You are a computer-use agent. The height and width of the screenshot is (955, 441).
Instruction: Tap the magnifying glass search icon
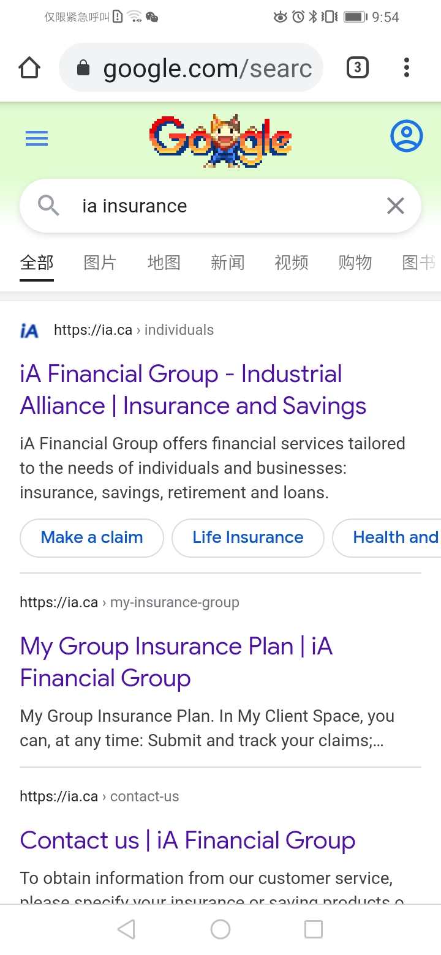point(48,206)
